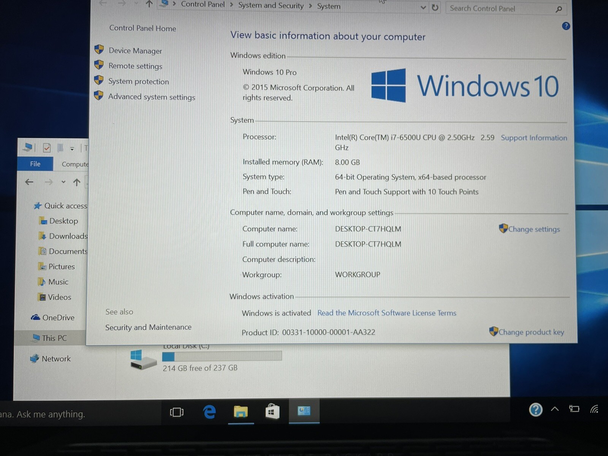Launch Microsoft Edge from taskbar
The width and height of the screenshot is (608, 456).
[209, 412]
